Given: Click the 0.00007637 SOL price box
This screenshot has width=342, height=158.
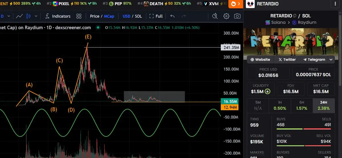Looking at the screenshot, I should pyautogui.click(x=313, y=73).
